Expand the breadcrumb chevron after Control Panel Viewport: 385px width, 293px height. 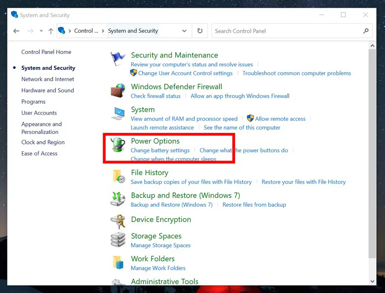103,31
